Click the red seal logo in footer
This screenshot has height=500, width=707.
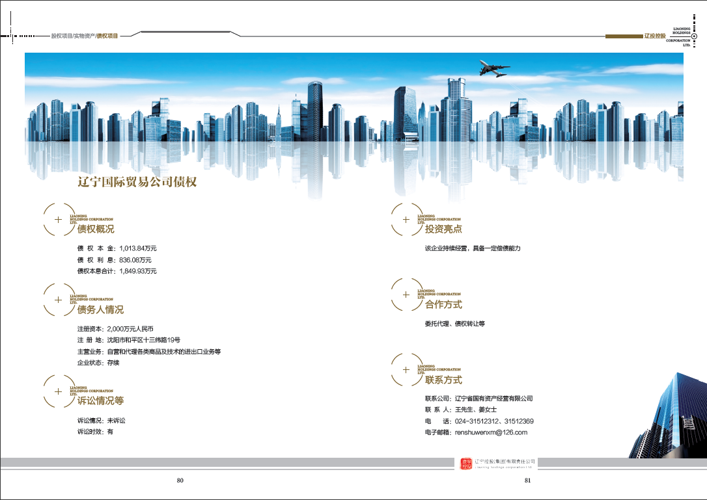point(465,464)
